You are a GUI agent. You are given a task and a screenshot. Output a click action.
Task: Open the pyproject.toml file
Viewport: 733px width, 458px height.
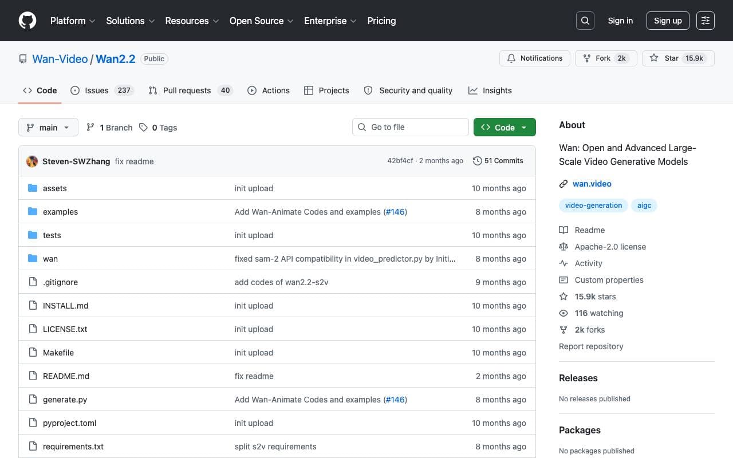(69, 423)
